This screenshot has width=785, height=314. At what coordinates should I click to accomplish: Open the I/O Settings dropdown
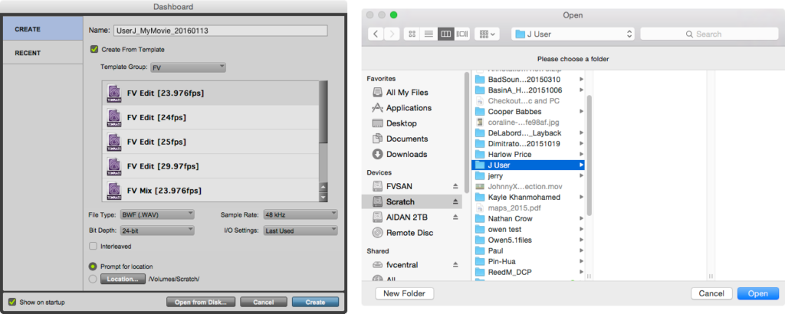301,231
